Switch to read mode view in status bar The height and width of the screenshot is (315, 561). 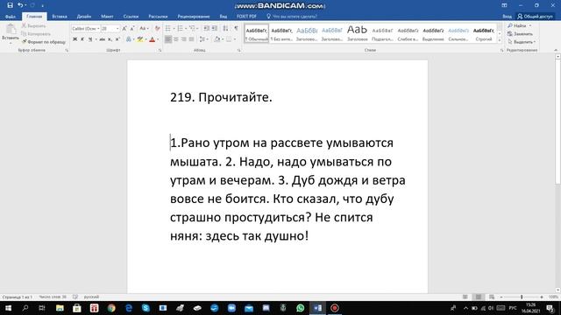pyautogui.click(x=465, y=297)
